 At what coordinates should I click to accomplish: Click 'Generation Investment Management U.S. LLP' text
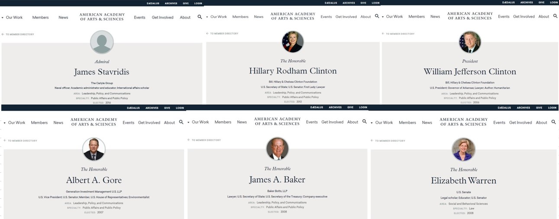point(94,192)
